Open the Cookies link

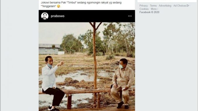(x=144, y=9)
